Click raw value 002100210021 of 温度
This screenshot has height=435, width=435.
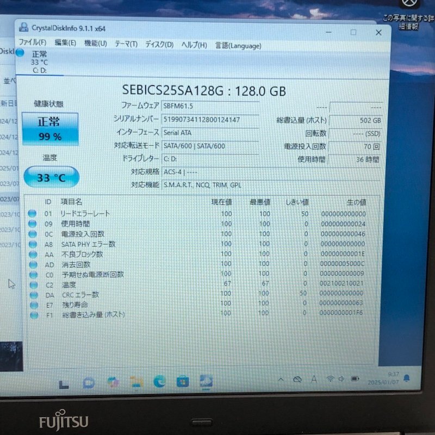[x=341, y=283]
